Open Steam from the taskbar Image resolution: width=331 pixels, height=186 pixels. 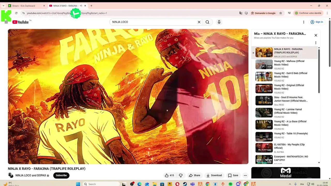click(185, 184)
